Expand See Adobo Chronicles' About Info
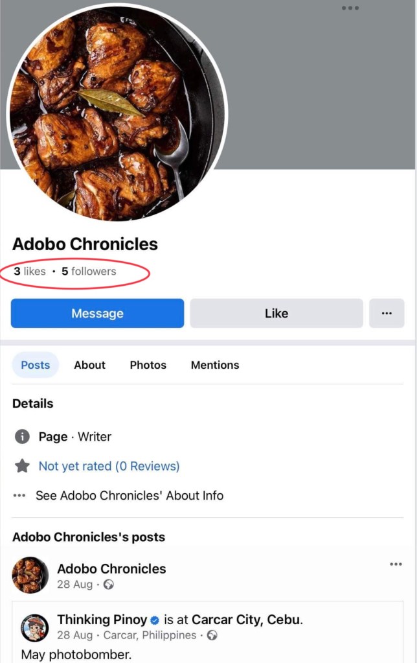This screenshot has height=663, width=417. (x=130, y=496)
